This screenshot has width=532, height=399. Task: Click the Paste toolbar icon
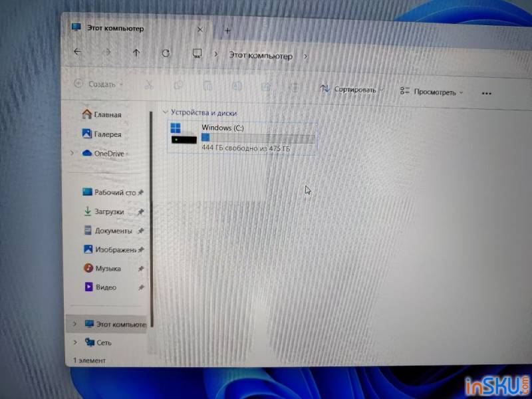[x=207, y=86]
